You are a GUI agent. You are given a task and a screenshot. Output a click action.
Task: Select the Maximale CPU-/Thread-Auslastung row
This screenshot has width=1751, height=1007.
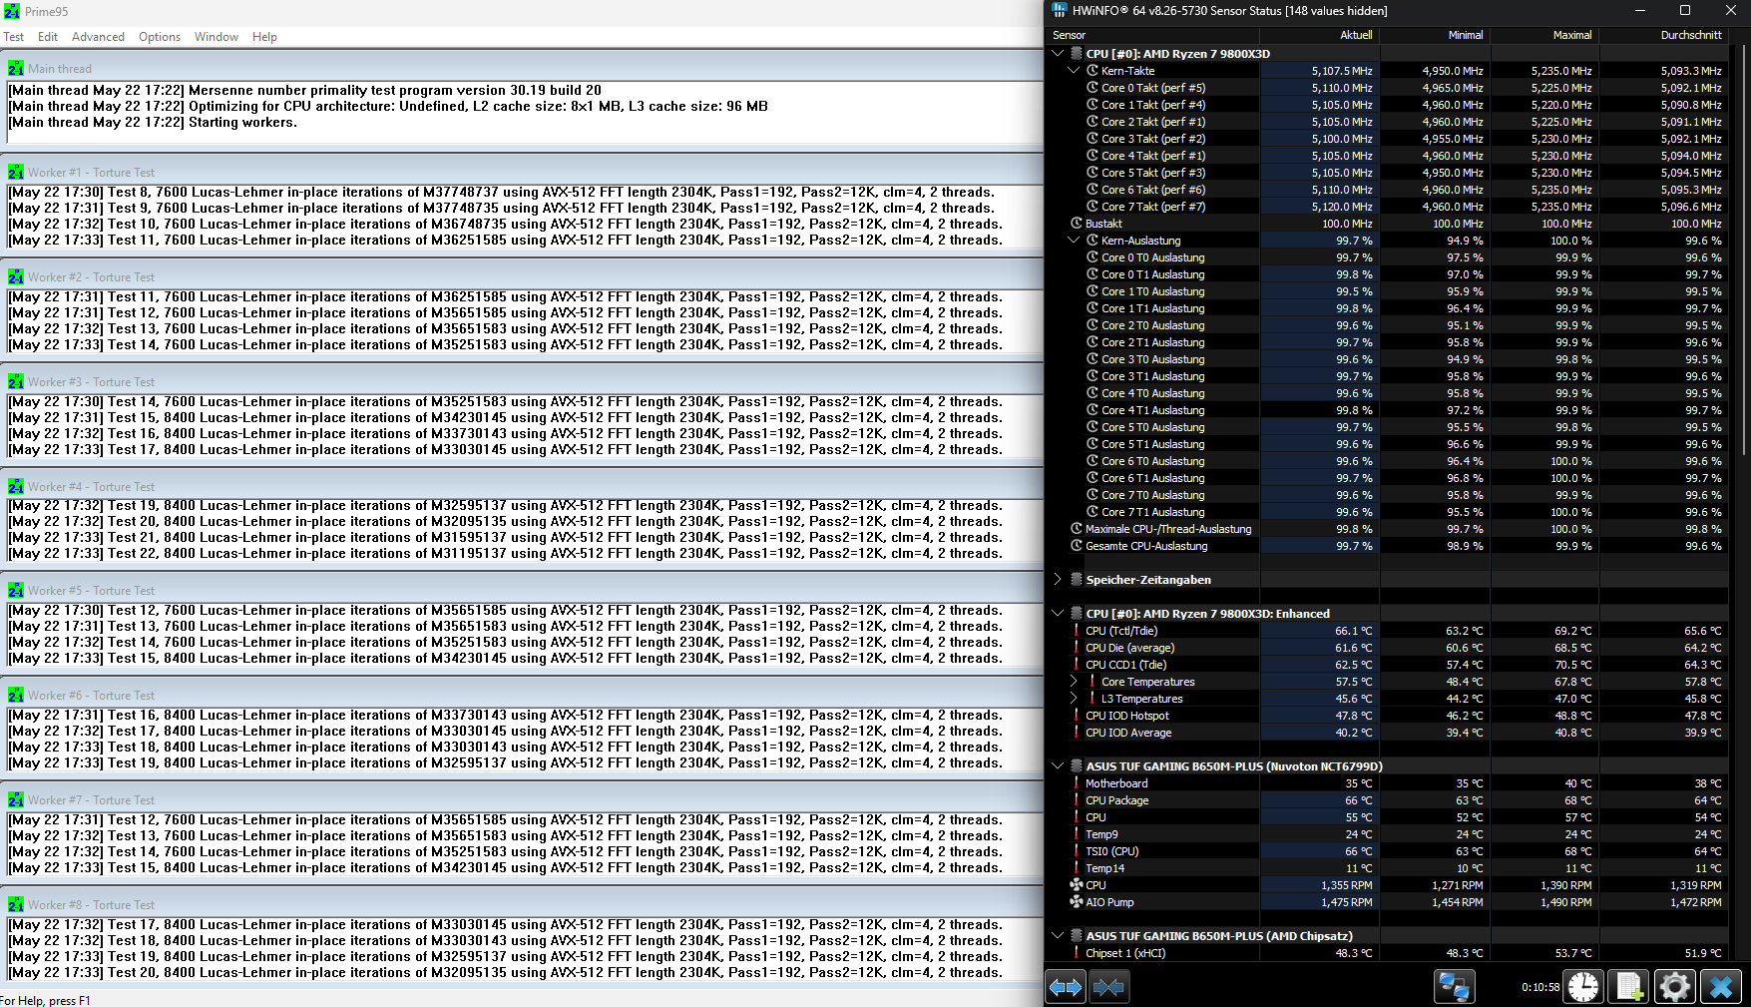tap(1388, 529)
